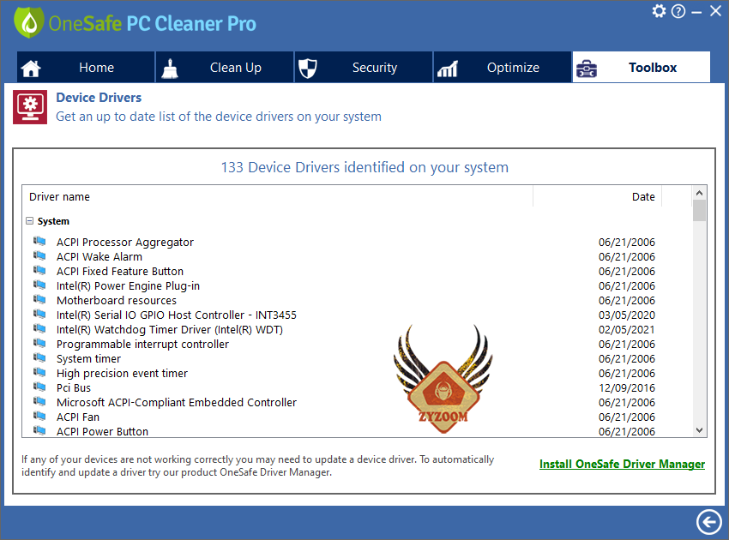This screenshot has height=540, width=729.
Task: Open the Security tab
Action: coord(364,68)
